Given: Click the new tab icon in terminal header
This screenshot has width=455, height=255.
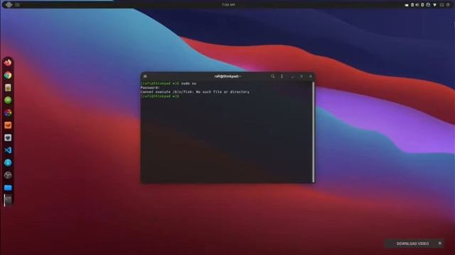Looking at the screenshot, I should pyautogui.click(x=145, y=76).
